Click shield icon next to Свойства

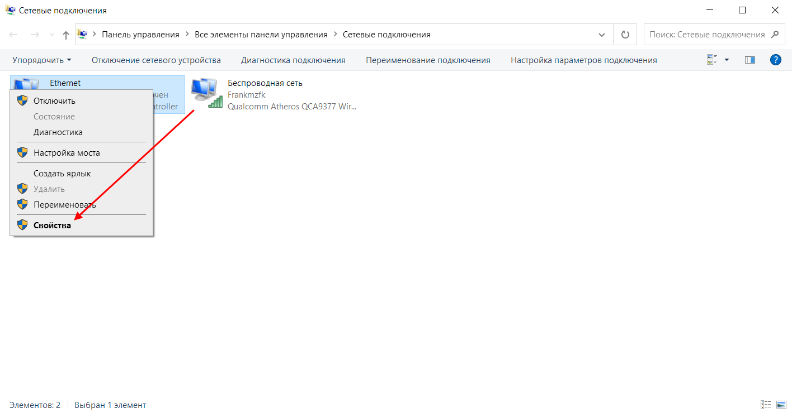(22, 225)
